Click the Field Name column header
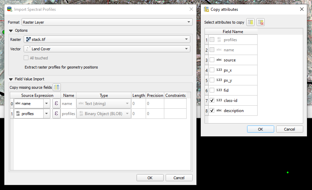Screen dimensions: 312x190 233,32
